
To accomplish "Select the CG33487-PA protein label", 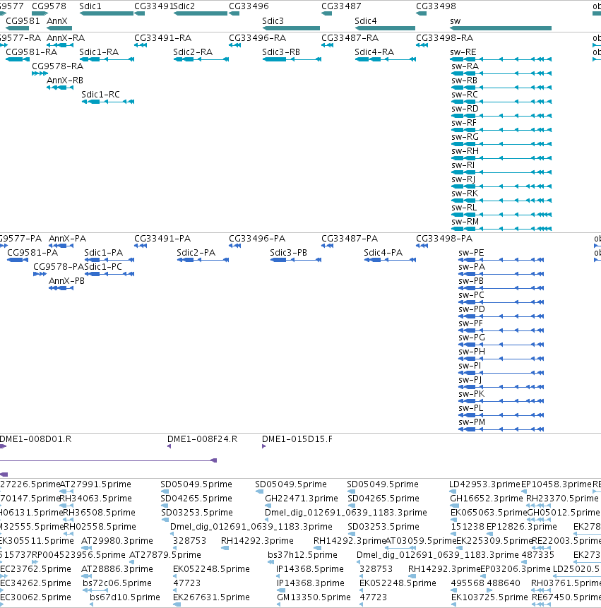I will [x=350, y=239].
